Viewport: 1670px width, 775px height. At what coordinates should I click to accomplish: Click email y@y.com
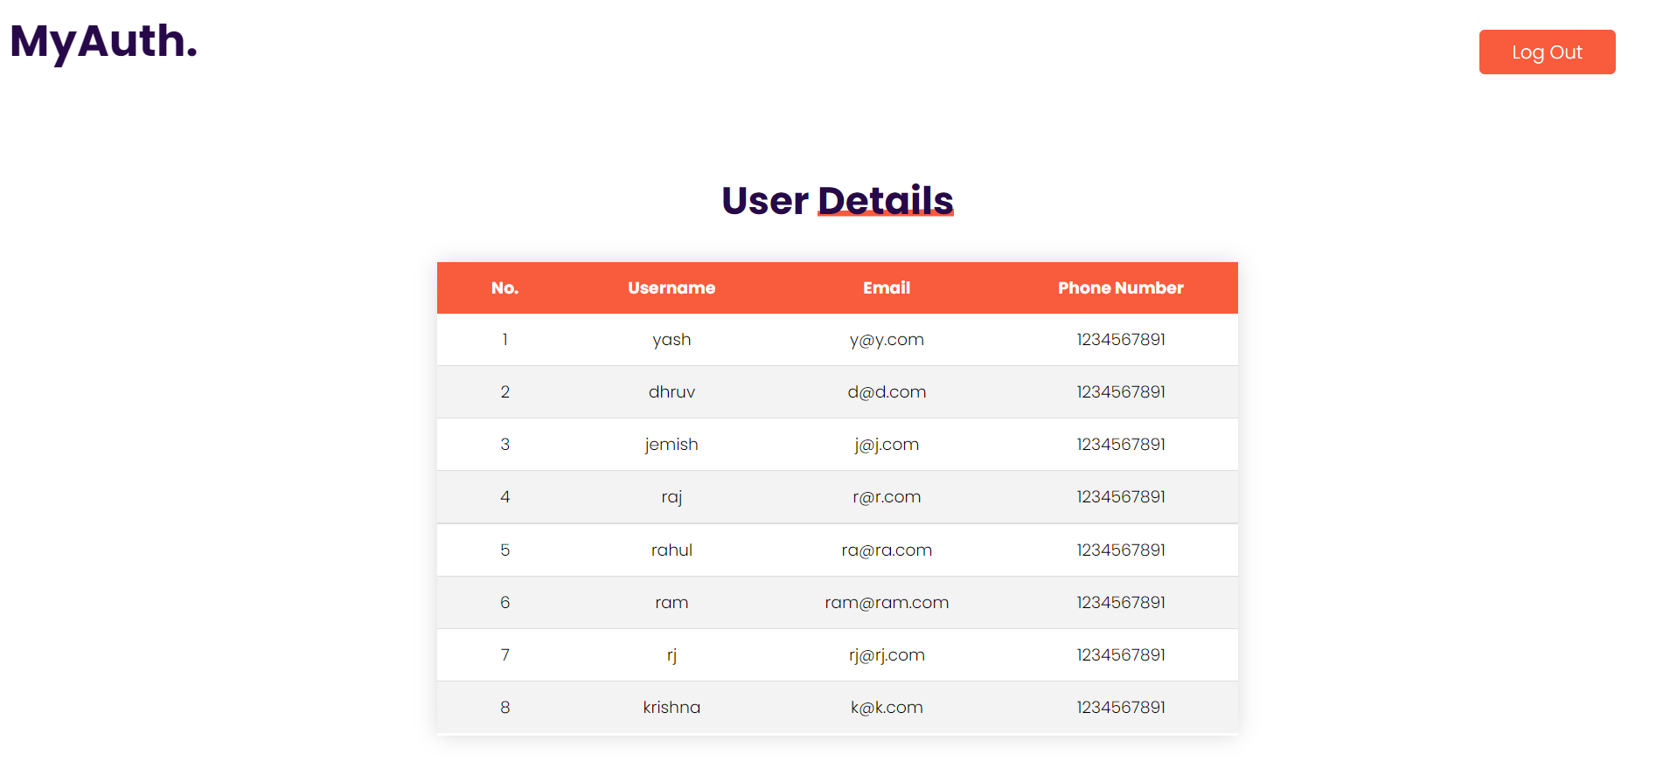click(x=887, y=340)
